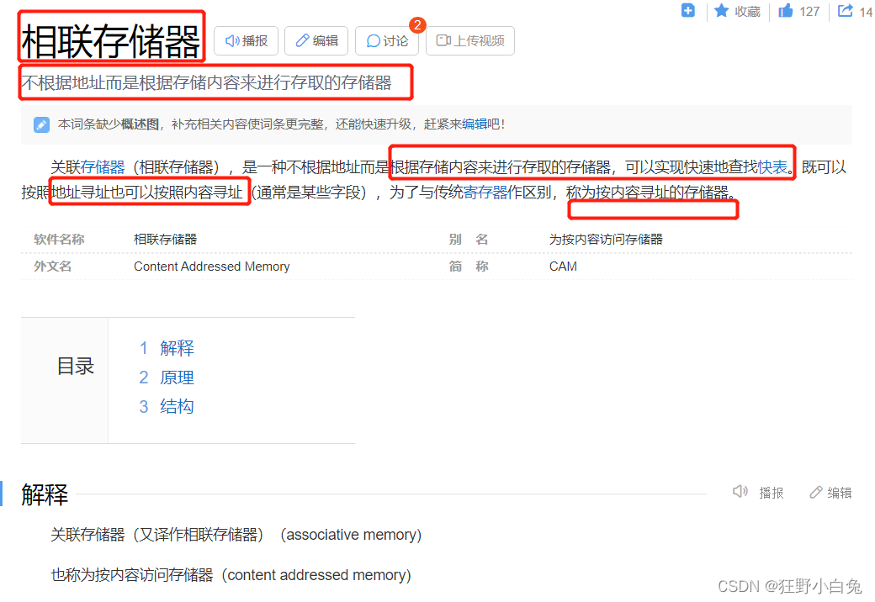Click the 上传视频 upload video button
This screenshot has height=602, width=875.
(469, 40)
